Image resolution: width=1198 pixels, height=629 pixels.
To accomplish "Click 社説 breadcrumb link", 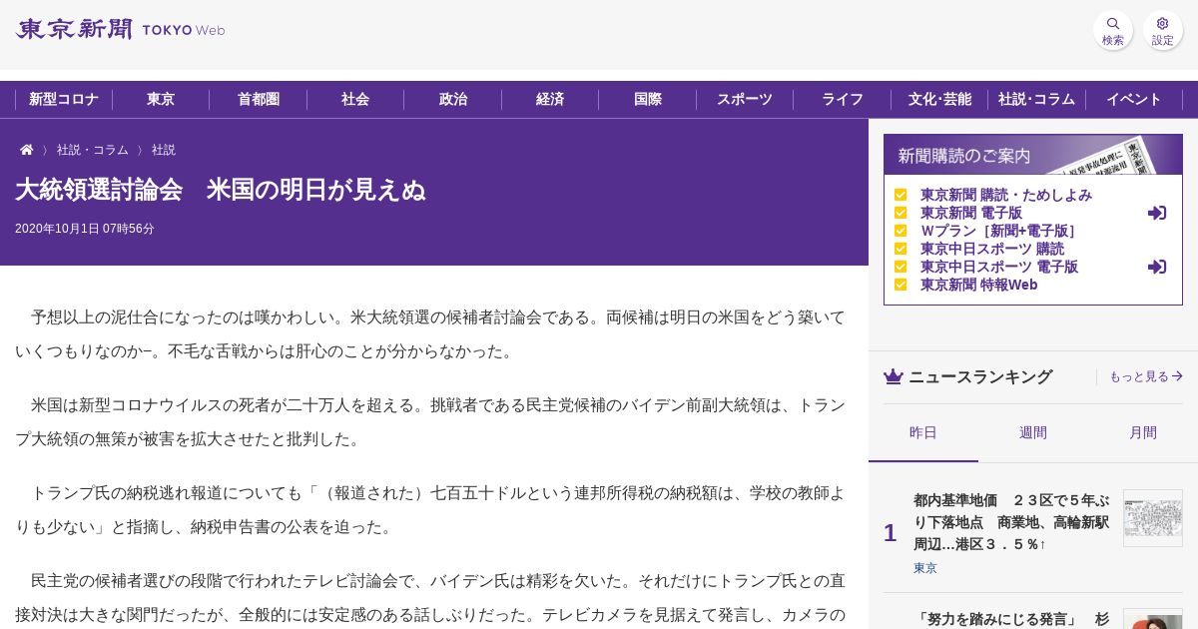I will (x=164, y=150).
